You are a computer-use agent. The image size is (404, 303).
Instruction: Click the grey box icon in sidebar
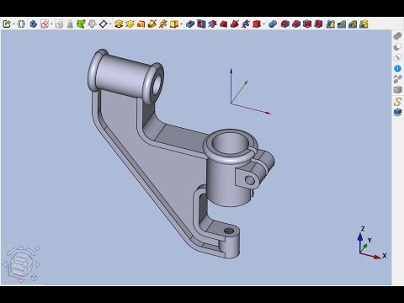(x=397, y=90)
